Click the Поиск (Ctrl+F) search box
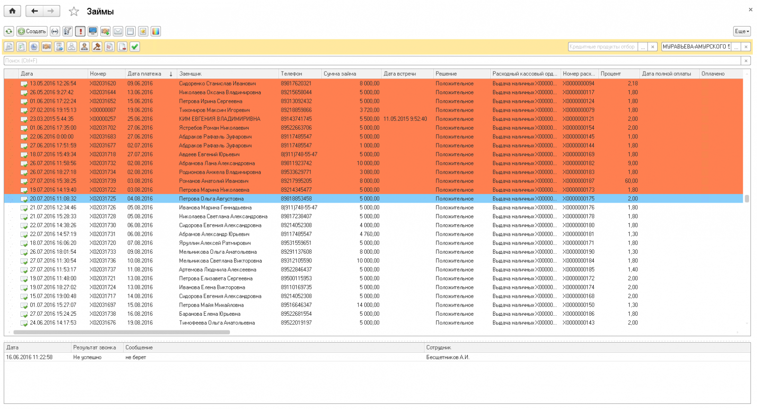This screenshot has height=409, width=757. point(372,61)
